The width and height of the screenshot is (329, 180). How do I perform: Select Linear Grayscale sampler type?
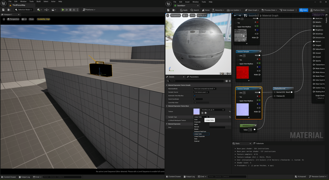[201, 136]
